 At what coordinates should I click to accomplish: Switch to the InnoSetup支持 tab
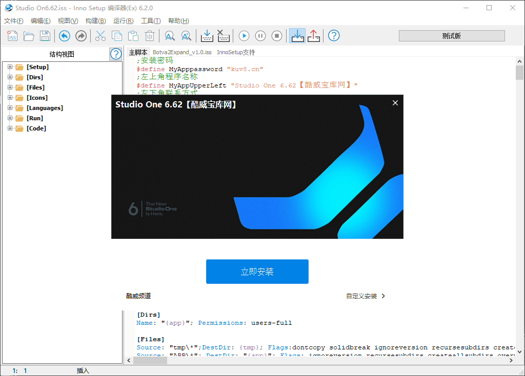(x=236, y=52)
